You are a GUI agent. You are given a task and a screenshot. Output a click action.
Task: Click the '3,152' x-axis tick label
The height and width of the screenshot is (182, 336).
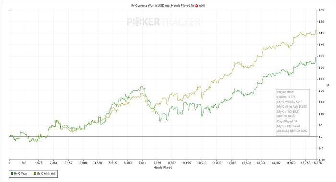pos(68,163)
